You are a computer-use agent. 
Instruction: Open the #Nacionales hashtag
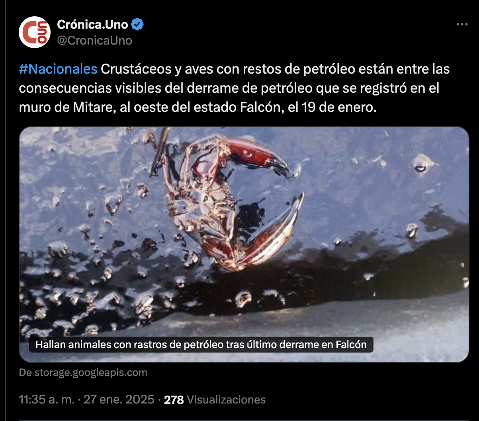coord(58,69)
